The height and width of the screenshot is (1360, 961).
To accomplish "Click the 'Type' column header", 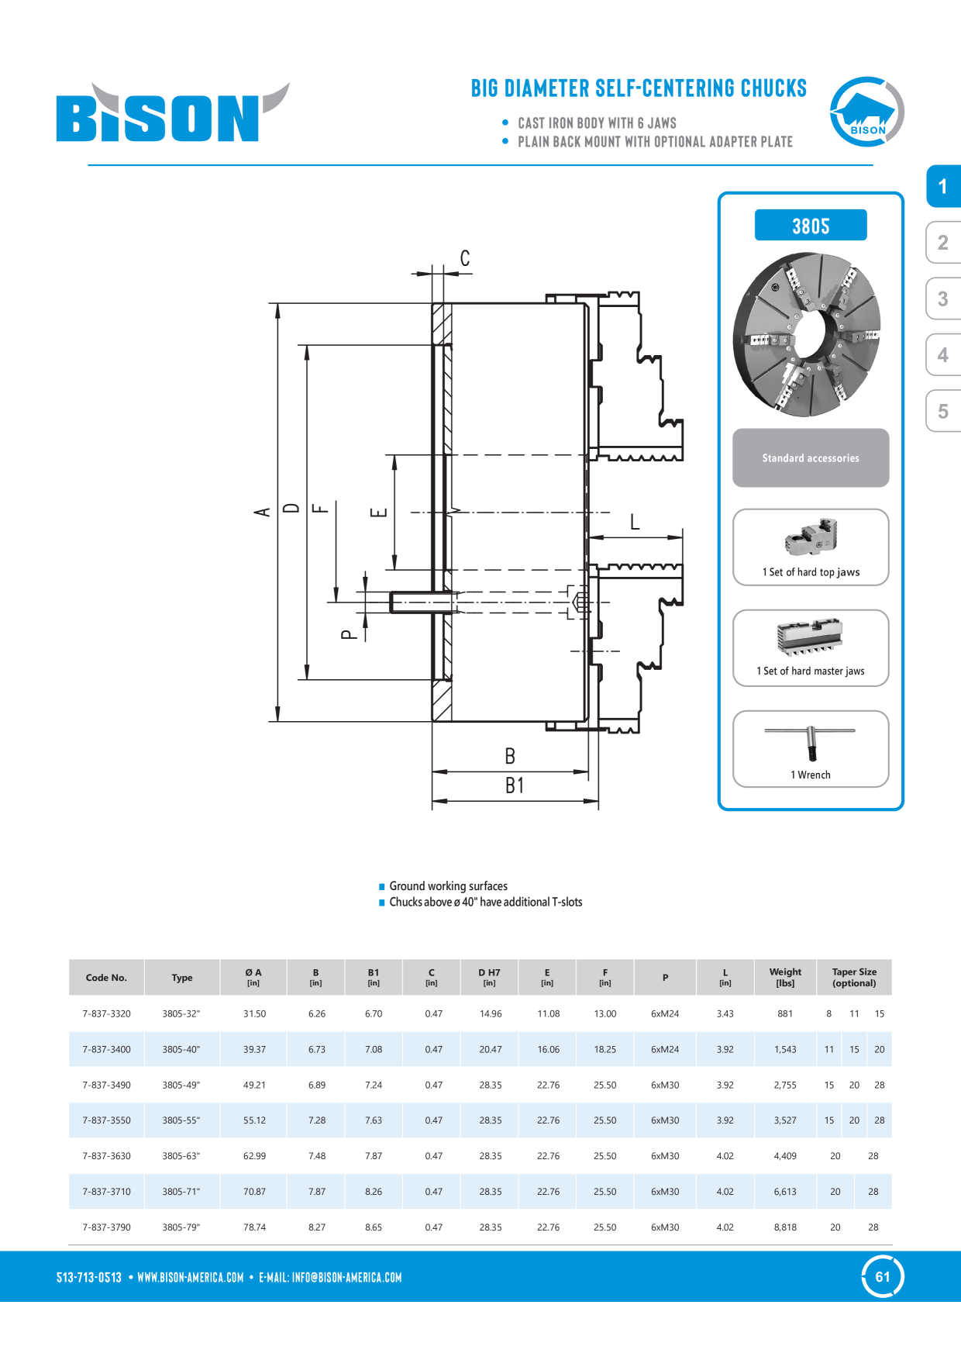I will click(182, 978).
